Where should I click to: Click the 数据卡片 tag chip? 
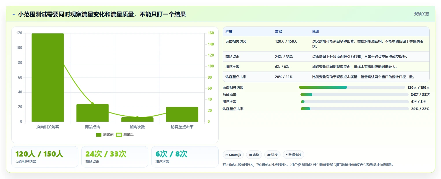pyautogui.click(x=293, y=155)
